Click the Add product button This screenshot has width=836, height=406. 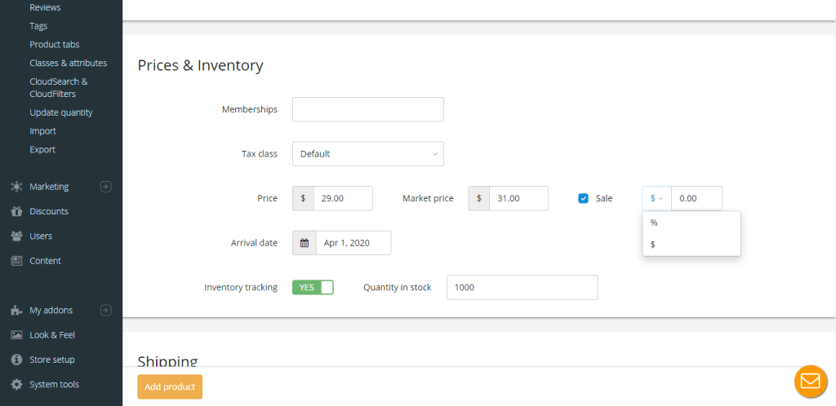tap(170, 387)
